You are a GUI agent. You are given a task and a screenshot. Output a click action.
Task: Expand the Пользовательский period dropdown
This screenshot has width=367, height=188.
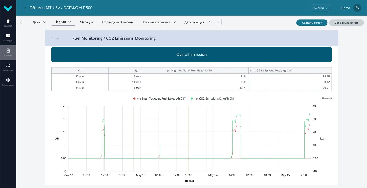click(x=158, y=22)
